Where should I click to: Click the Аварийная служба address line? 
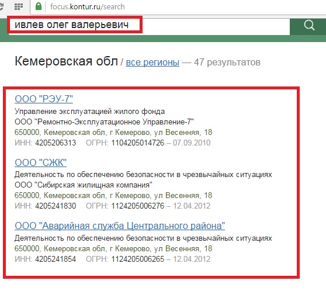(x=113, y=248)
